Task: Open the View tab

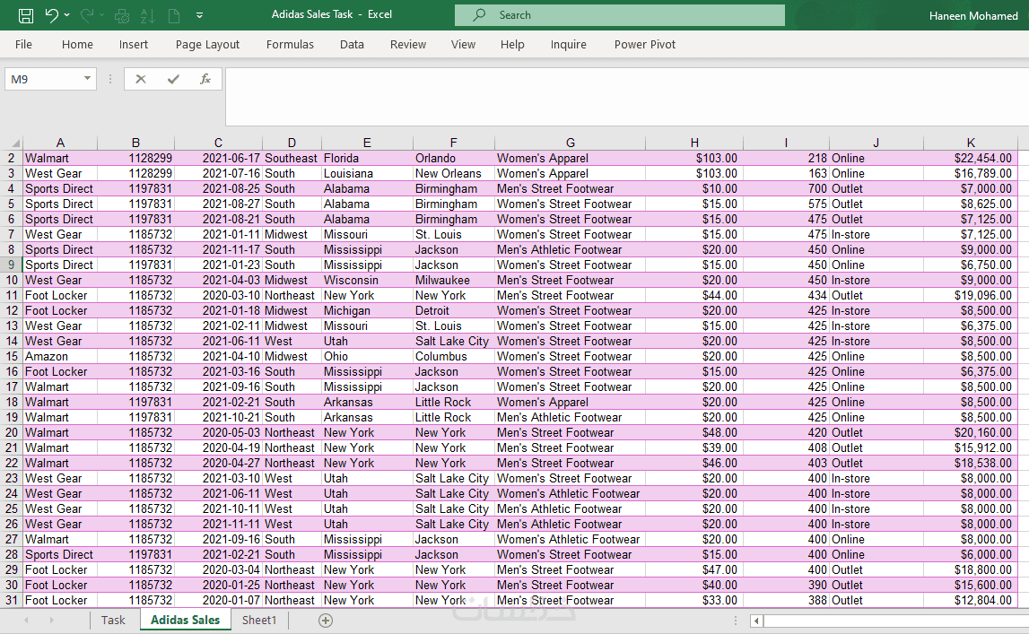Action: (463, 45)
